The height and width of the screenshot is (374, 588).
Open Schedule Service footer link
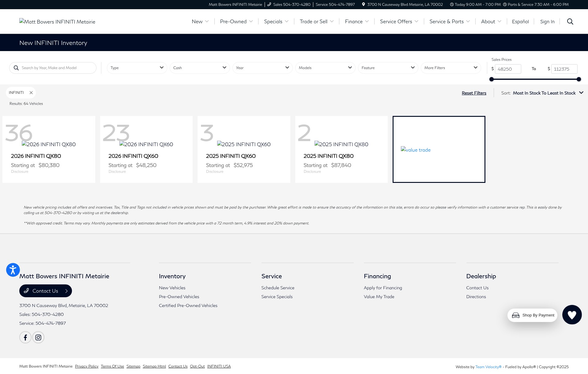278,288
